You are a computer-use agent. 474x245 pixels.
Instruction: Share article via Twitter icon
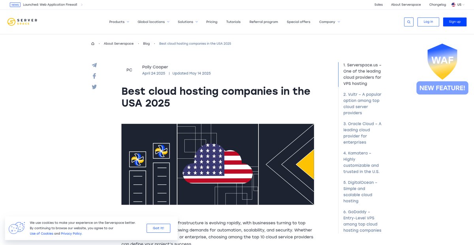94,87
